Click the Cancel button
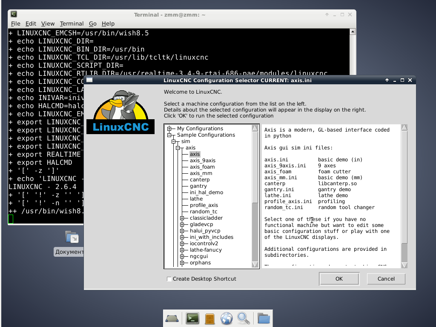The image size is (436, 327). 386,279
